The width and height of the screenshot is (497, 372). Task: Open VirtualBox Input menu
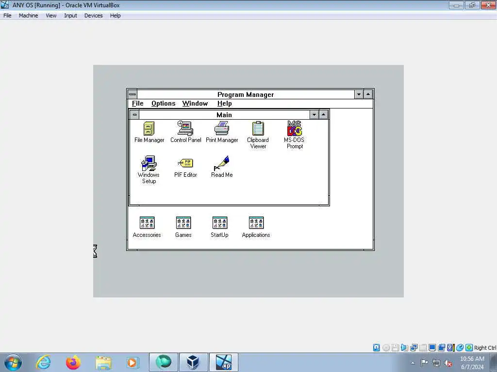(x=70, y=15)
